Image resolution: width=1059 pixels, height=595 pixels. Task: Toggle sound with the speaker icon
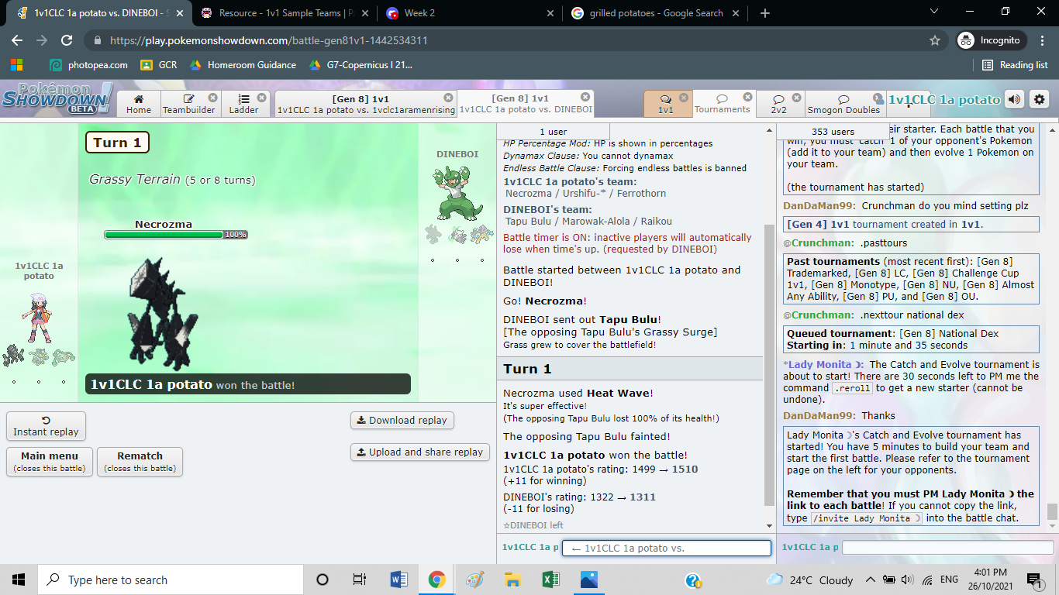click(1014, 99)
